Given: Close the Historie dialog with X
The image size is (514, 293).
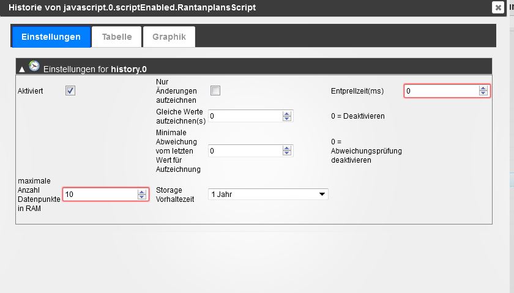Looking at the screenshot, I should 497,7.
